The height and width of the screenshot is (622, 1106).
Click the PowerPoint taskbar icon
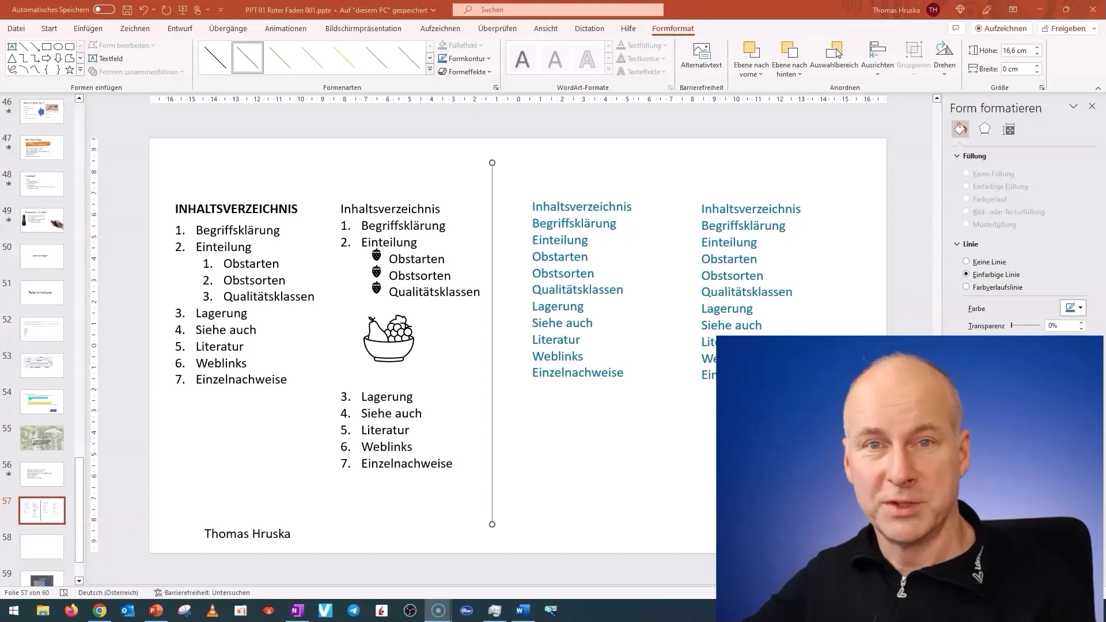[156, 610]
